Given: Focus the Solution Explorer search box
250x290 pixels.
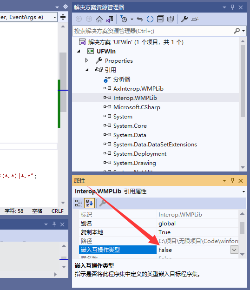Looking at the screenshot, I should [153, 31].
